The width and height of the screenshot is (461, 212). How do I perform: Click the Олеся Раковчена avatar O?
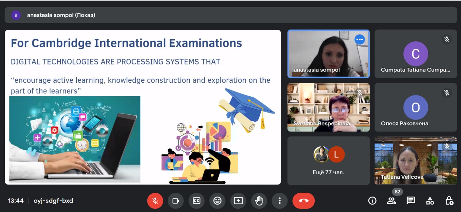(x=415, y=108)
